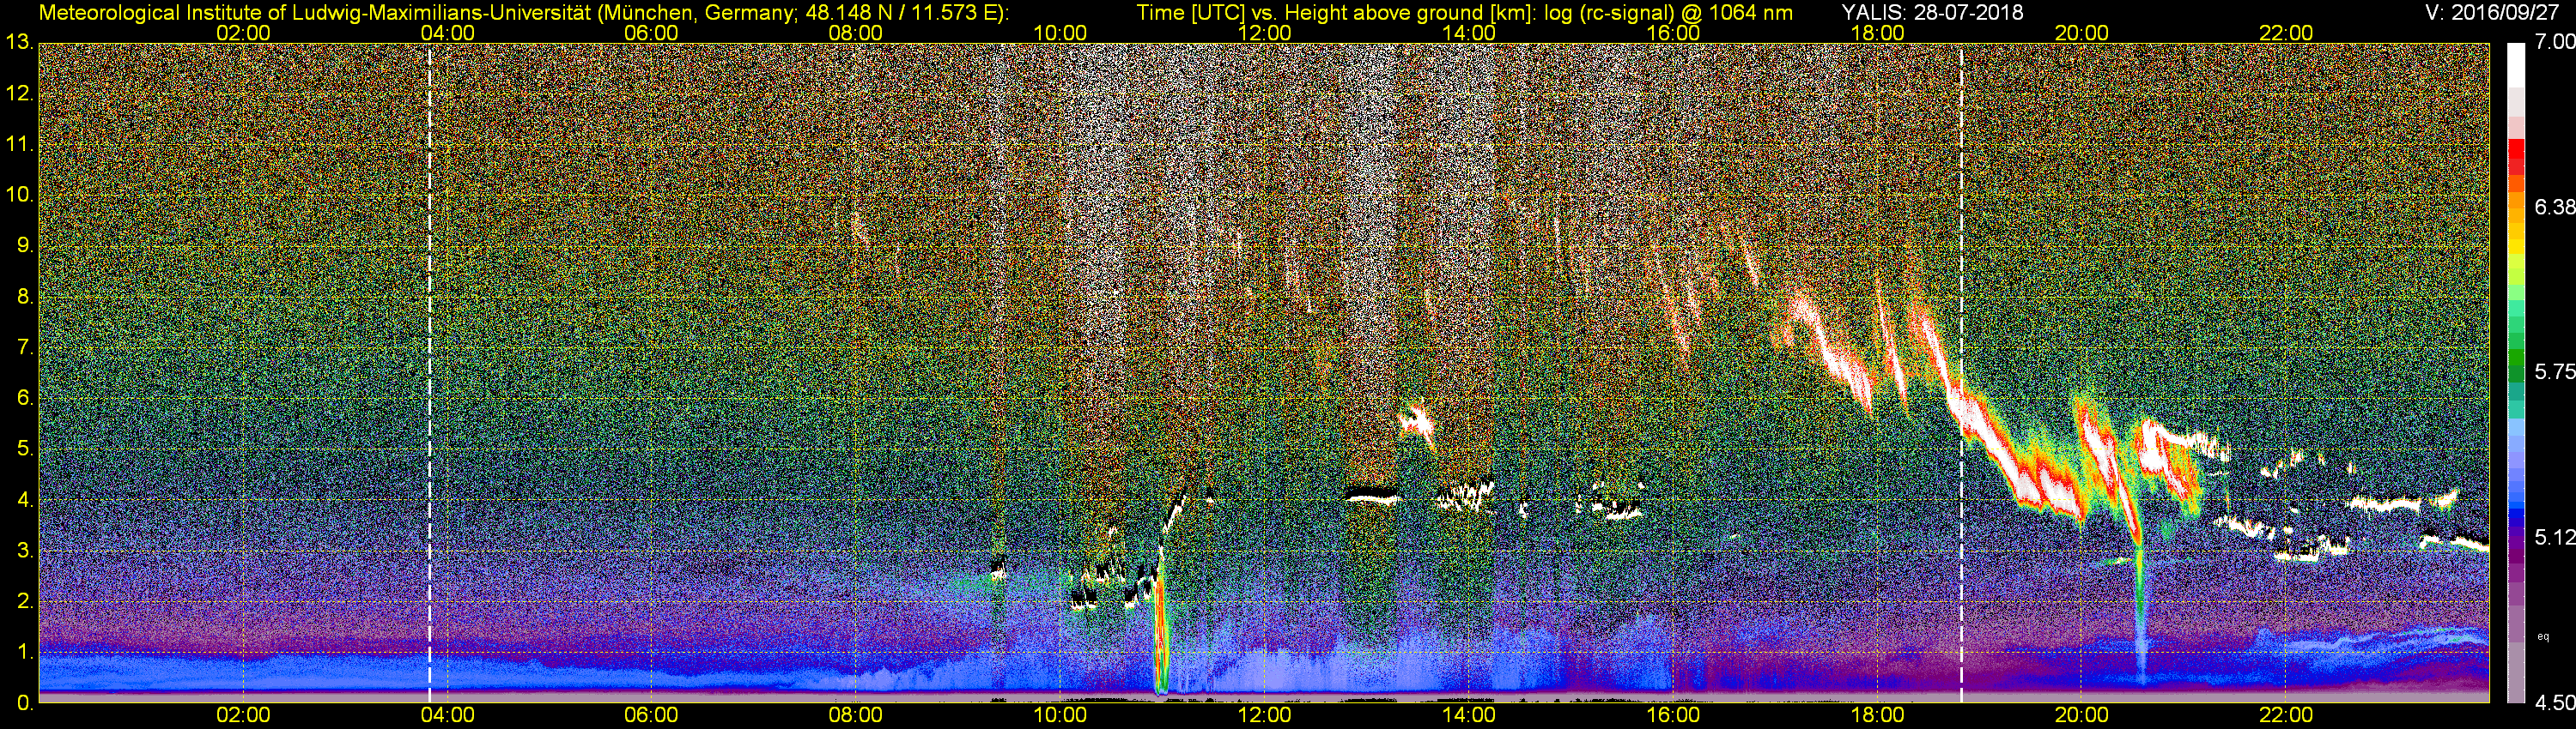Viewport: 2576px width, 729px height.
Task: Click the 4.50 value on the color scale
Action: tap(2554, 703)
